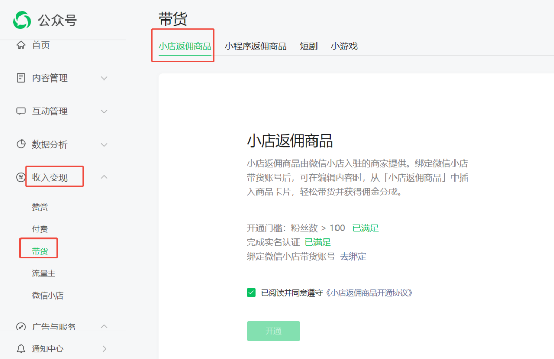This screenshot has height=359, width=554.
Task: Click the 去绑定 link
Action: (x=353, y=256)
